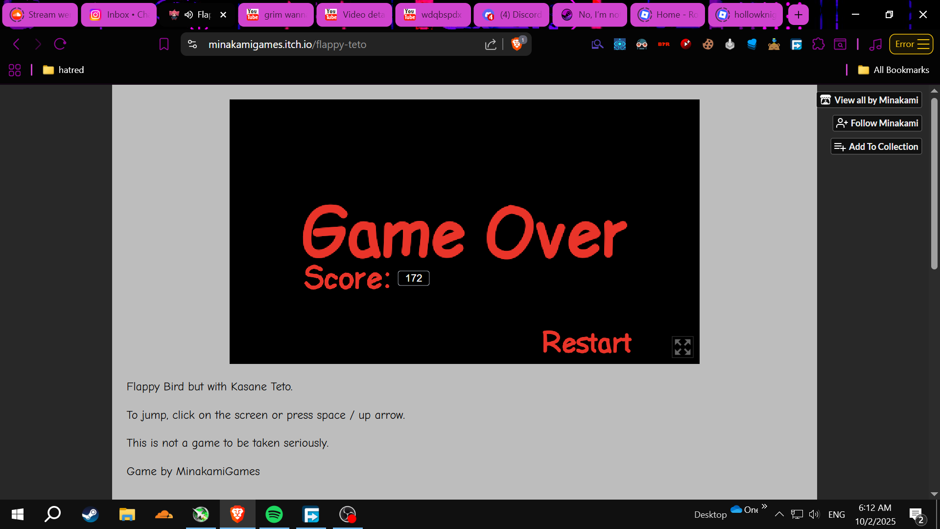Image resolution: width=940 pixels, height=529 pixels.
Task: Open the site settings icon beside the URL
Action: coord(192,45)
